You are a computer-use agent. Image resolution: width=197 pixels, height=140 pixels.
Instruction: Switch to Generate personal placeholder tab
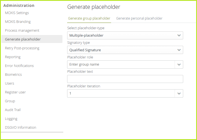(x=139, y=18)
